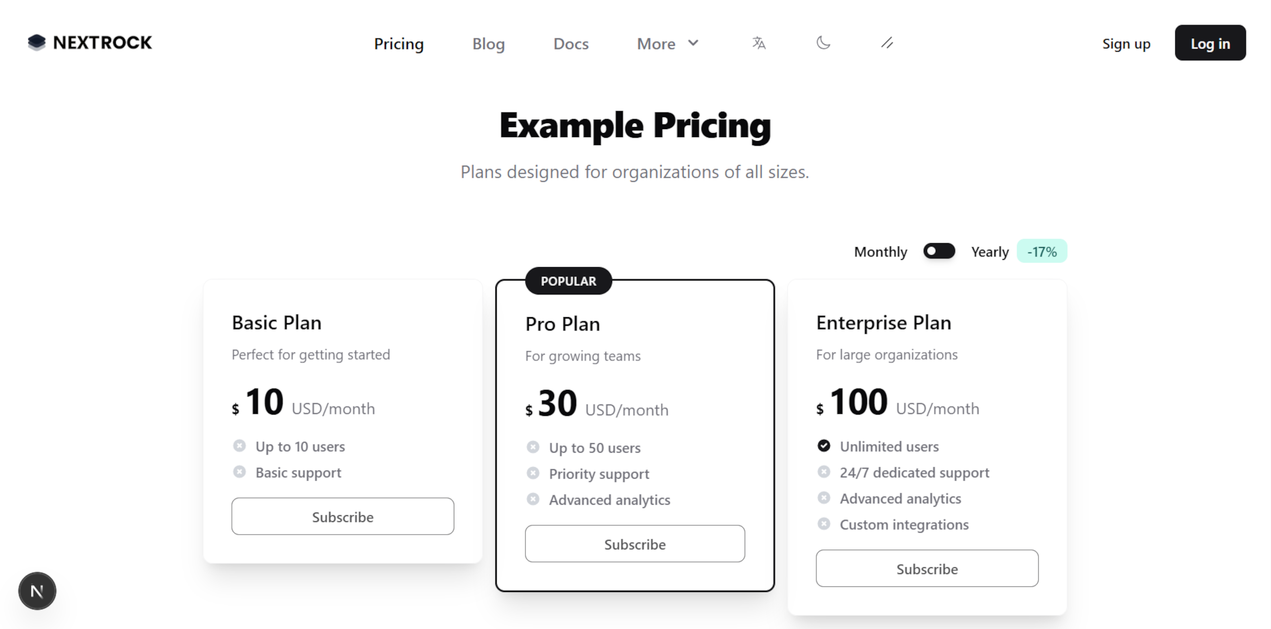Click the X icon beside Pro Plan's "Advanced analytics"
1271x629 pixels.
[533, 498]
